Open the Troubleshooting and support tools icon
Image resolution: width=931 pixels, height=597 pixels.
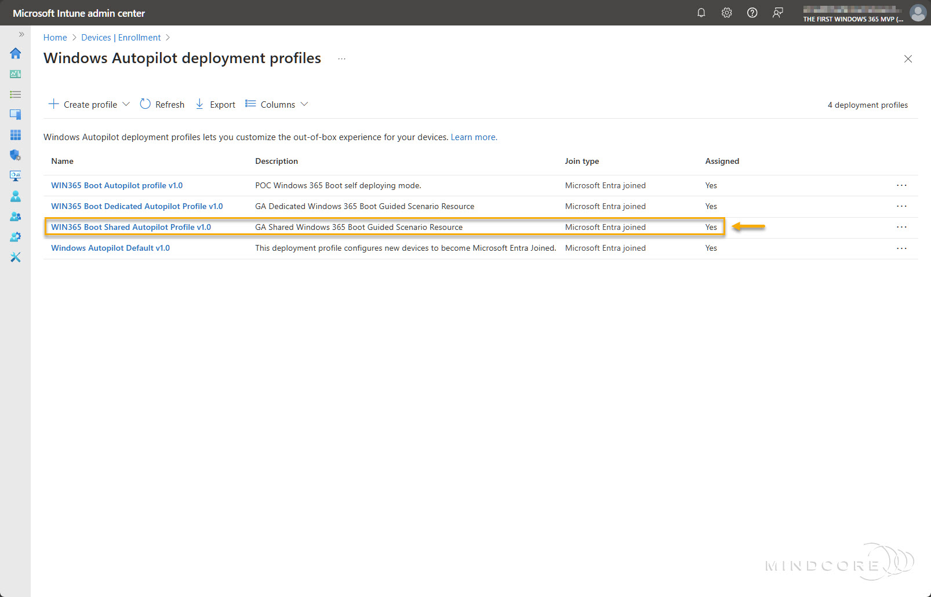click(x=16, y=257)
